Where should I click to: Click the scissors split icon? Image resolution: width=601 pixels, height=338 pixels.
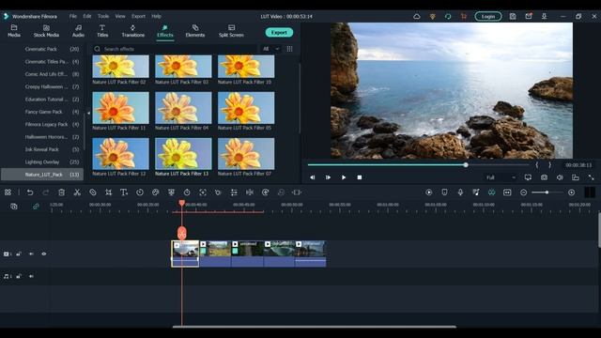(x=77, y=192)
